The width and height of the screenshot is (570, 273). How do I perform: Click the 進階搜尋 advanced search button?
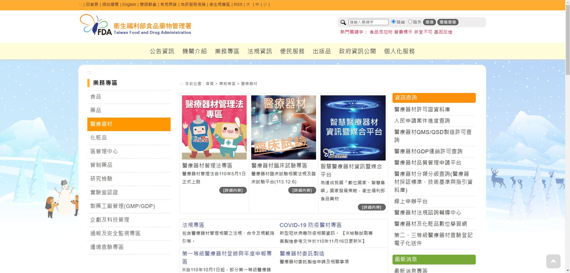pos(448,22)
